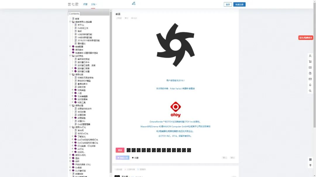The height and width of the screenshot is (177, 316).
Task: Click the OctaneRender trademark text line
Action: (175, 122)
